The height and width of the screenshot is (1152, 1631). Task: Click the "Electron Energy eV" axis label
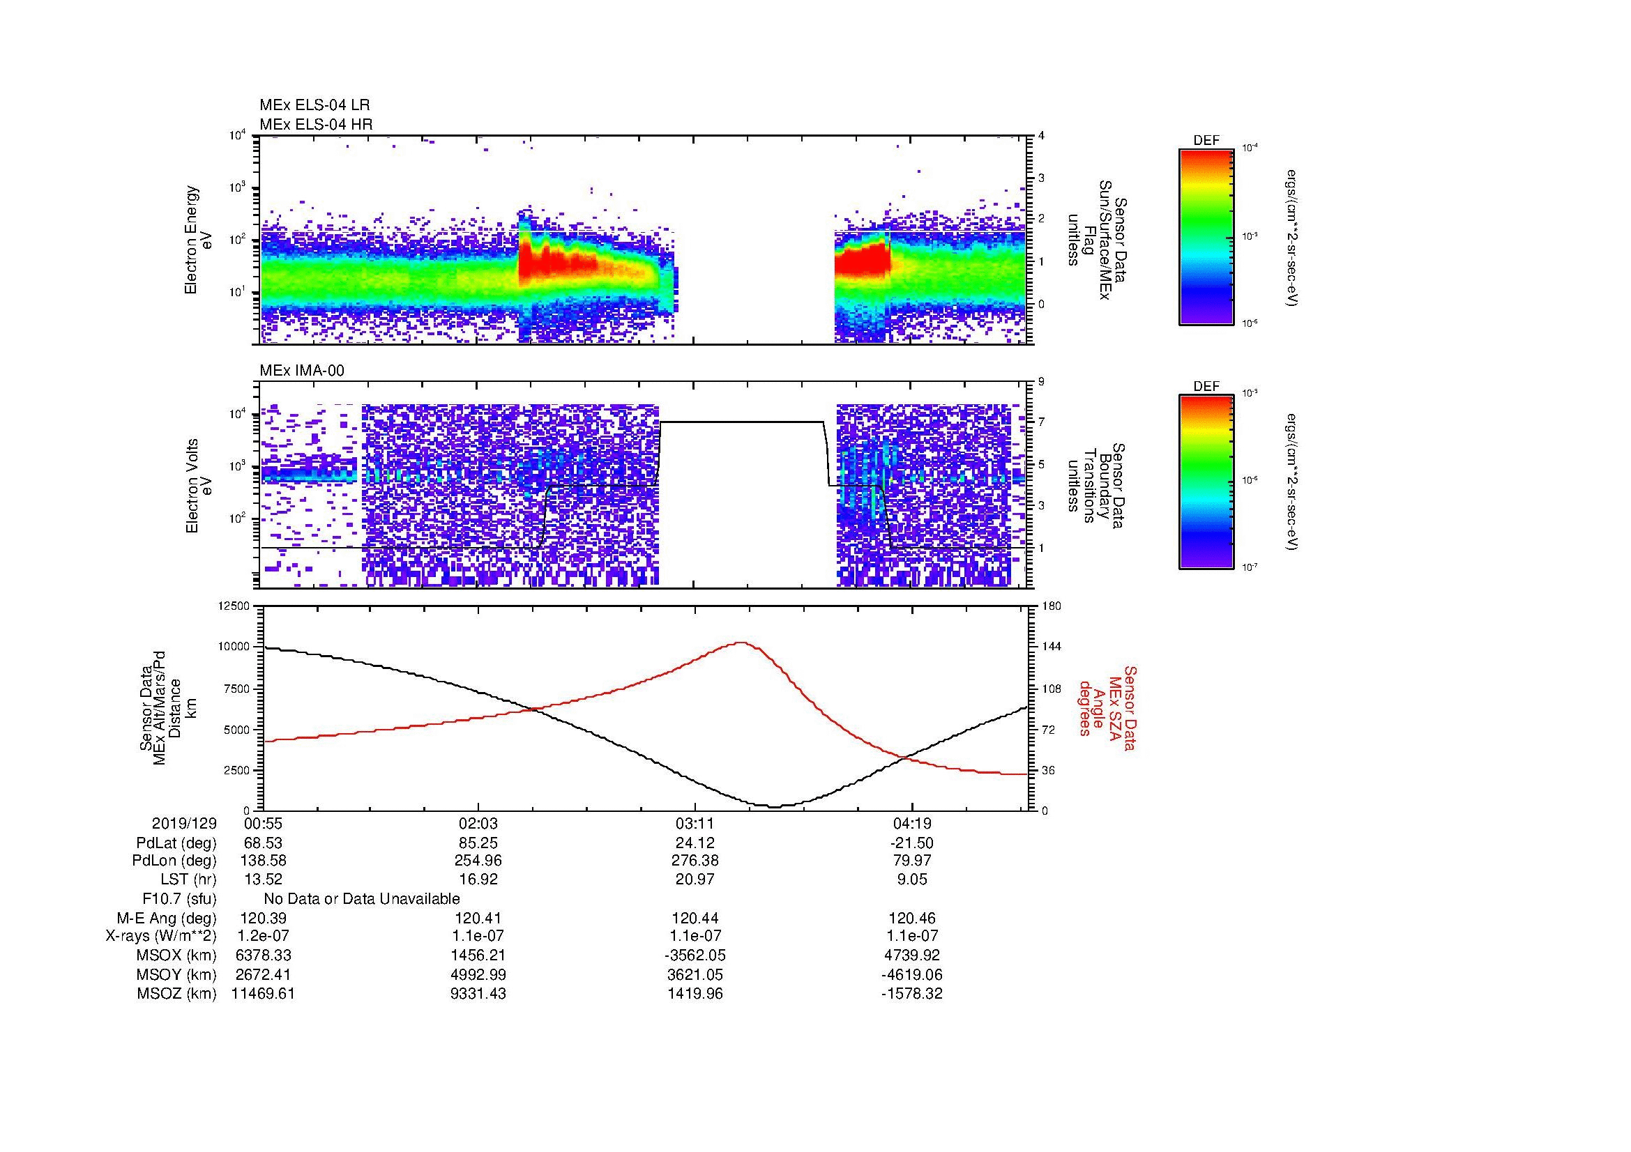point(199,240)
